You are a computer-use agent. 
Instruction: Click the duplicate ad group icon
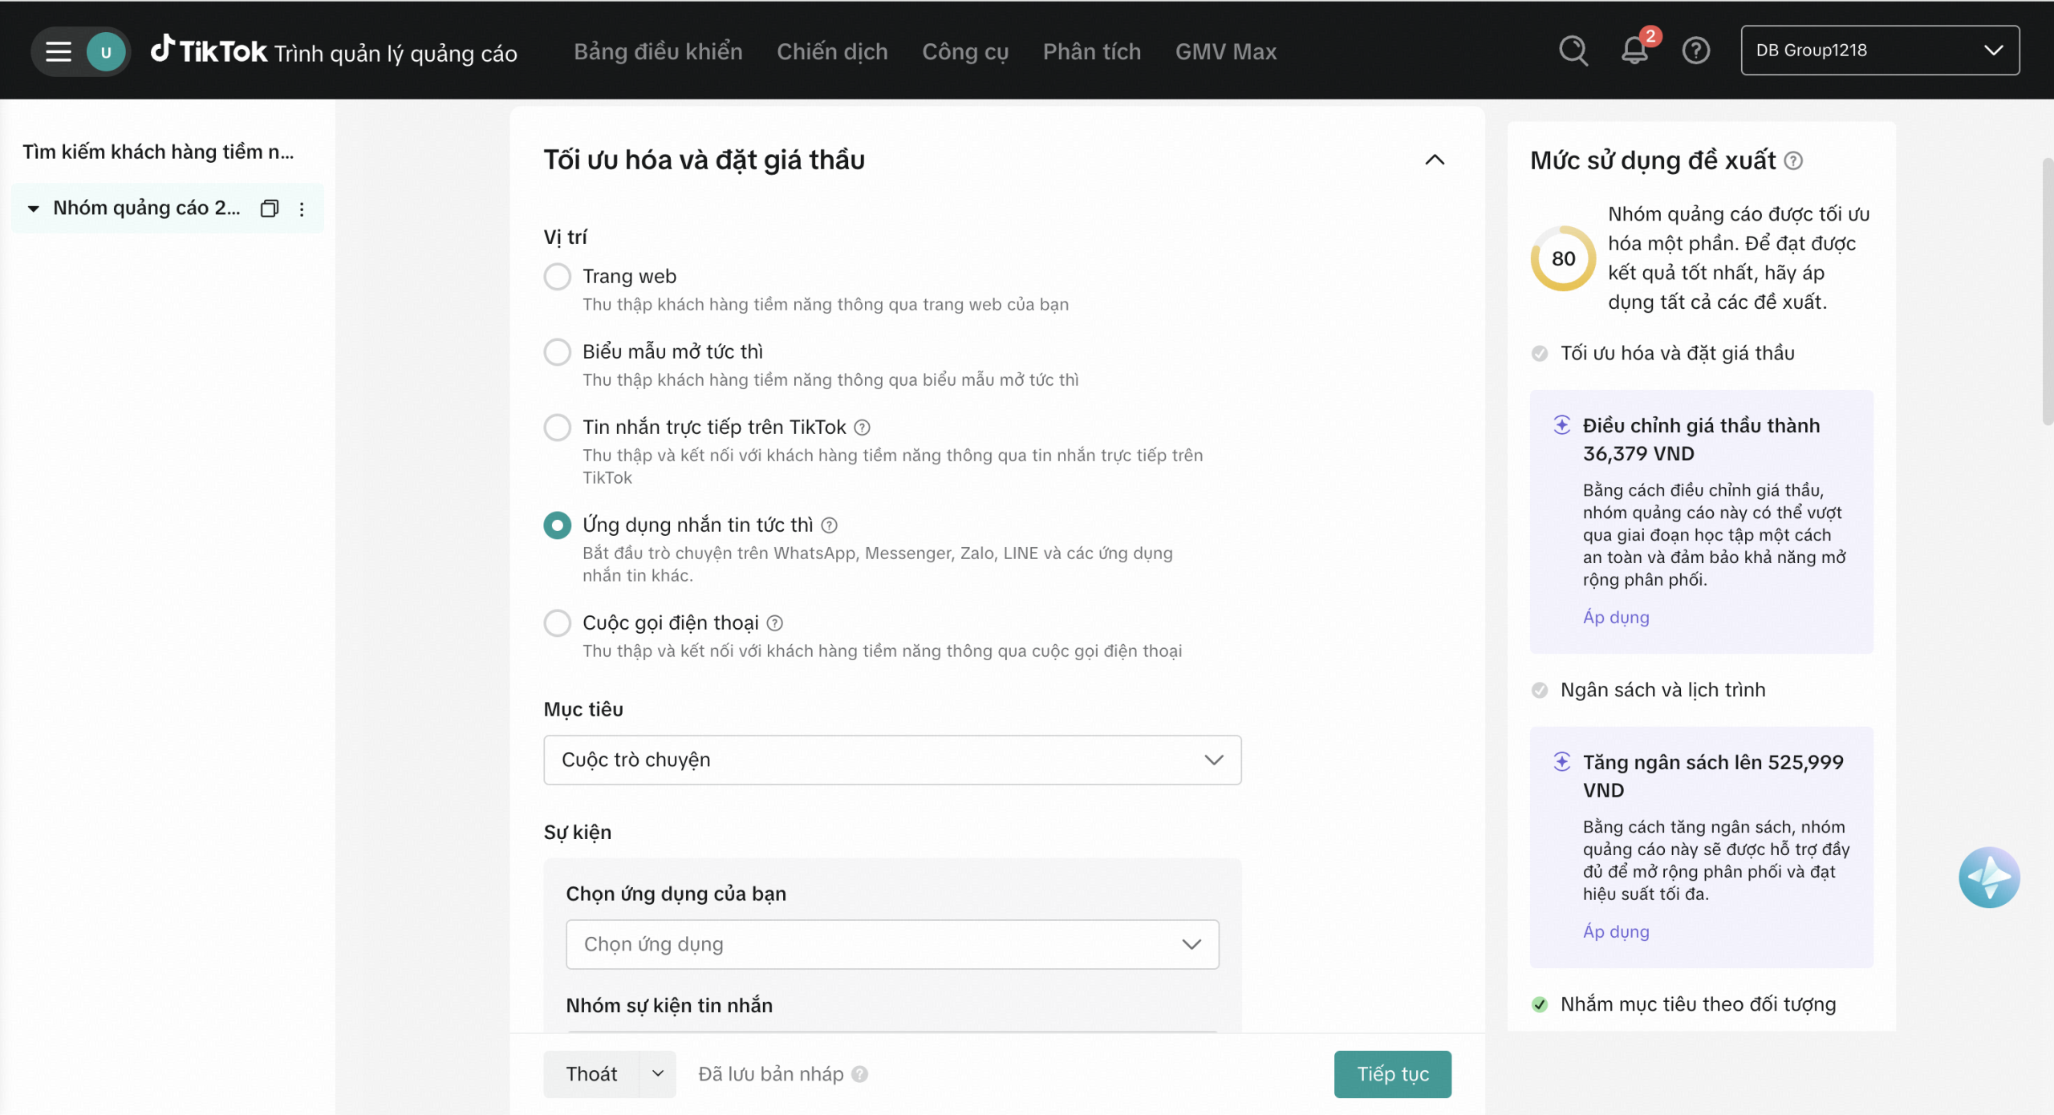[270, 209]
